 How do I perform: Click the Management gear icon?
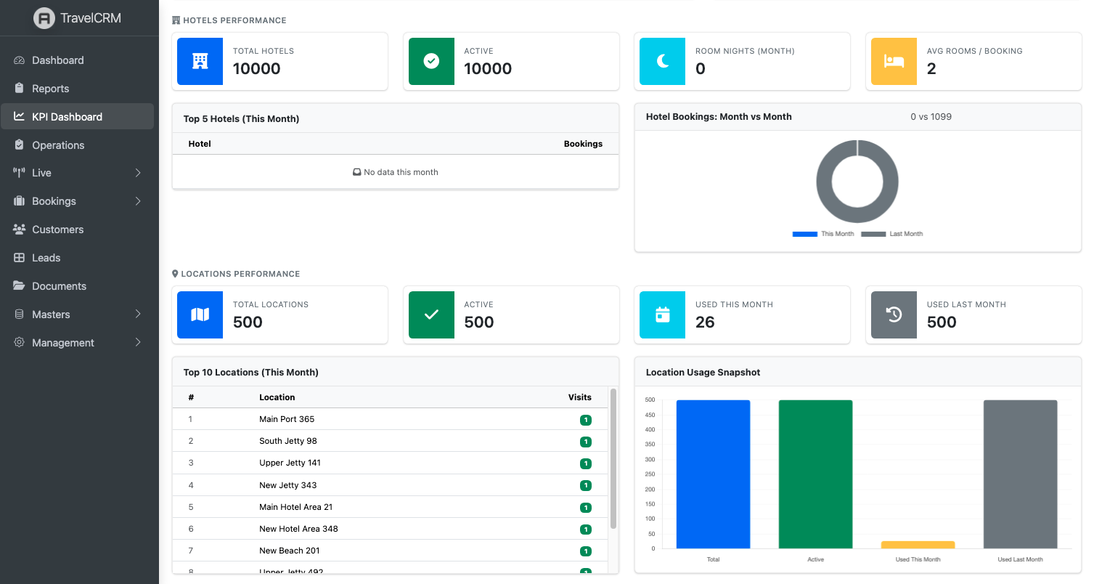[20, 343]
